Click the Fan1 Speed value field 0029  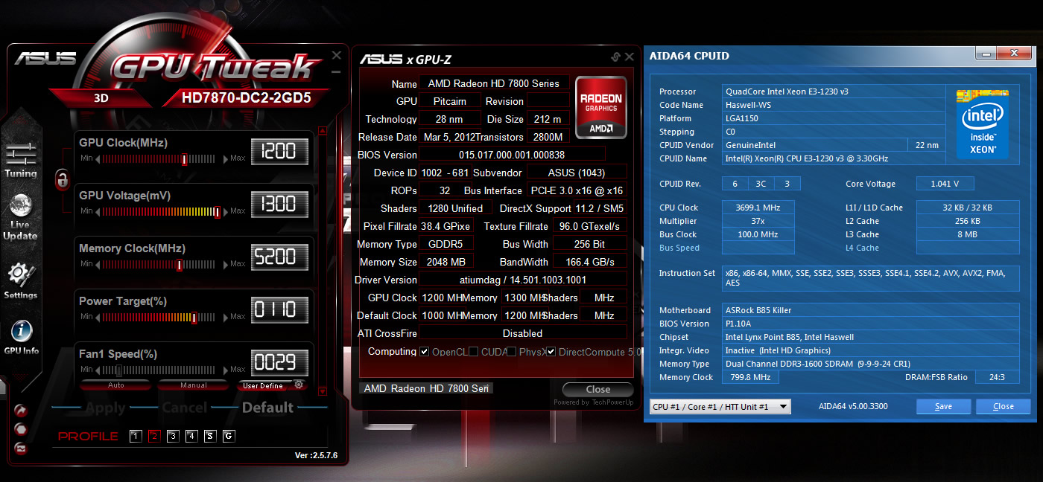coord(279,363)
